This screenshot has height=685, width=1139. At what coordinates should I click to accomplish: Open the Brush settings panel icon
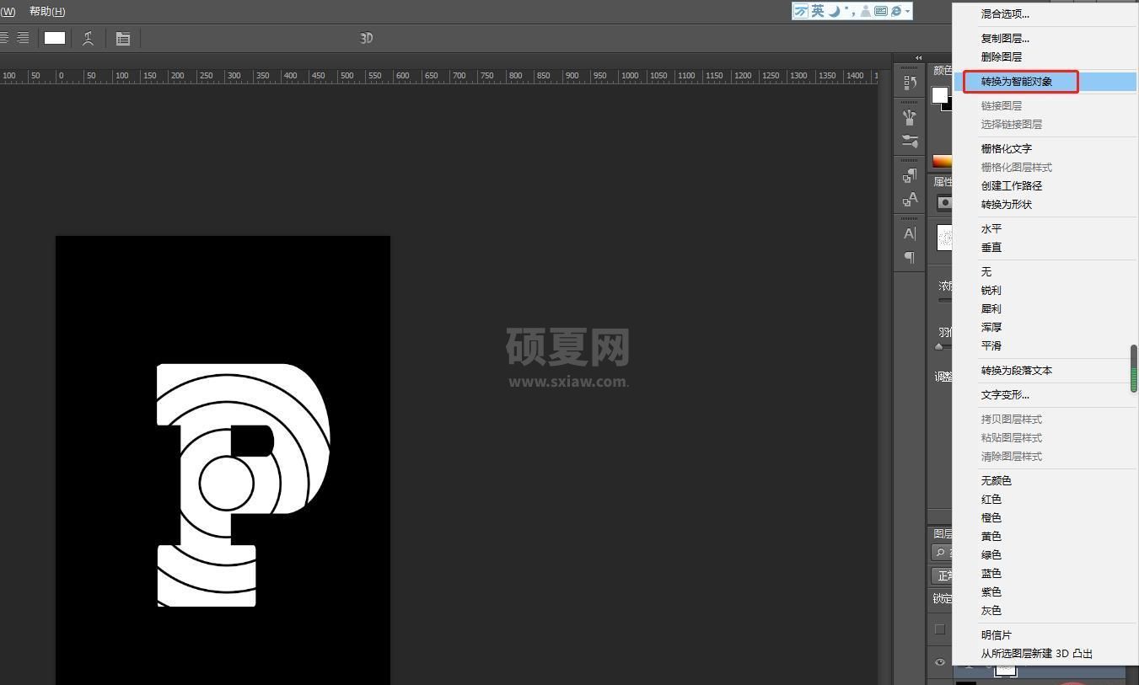point(910,141)
